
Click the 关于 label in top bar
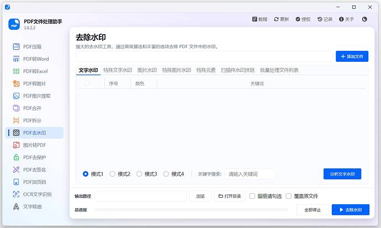[350, 19]
